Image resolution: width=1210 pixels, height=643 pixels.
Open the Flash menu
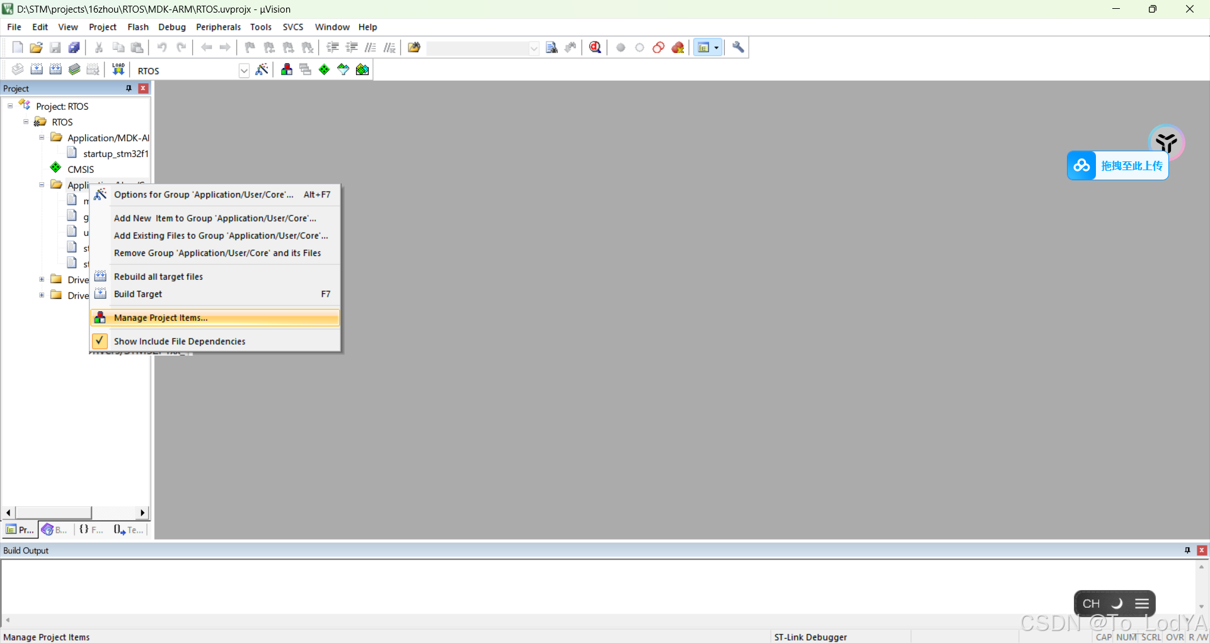(138, 27)
